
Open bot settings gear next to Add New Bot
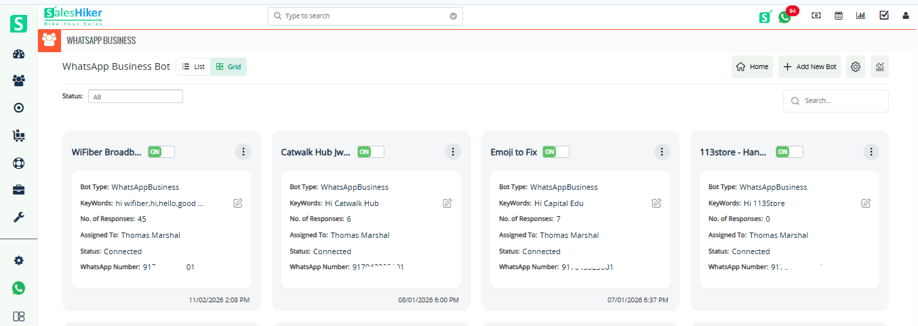point(856,67)
